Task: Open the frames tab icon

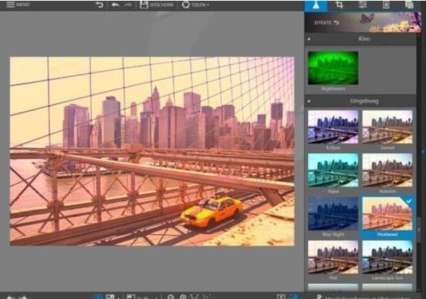Action: 386,4
